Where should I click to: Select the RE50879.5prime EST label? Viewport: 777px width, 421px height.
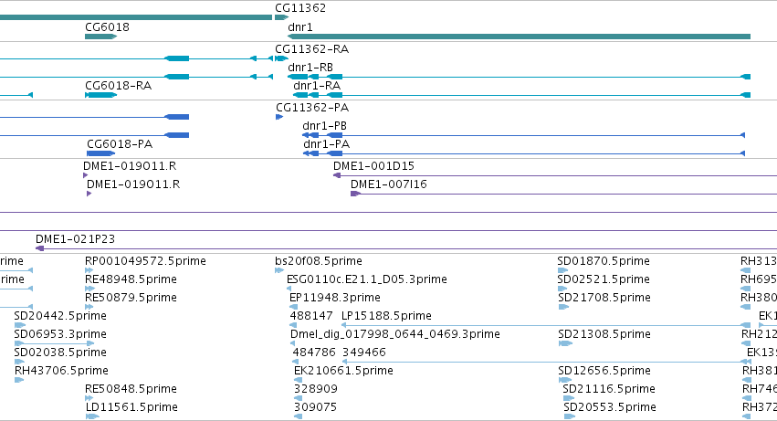(x=131, y=298)
